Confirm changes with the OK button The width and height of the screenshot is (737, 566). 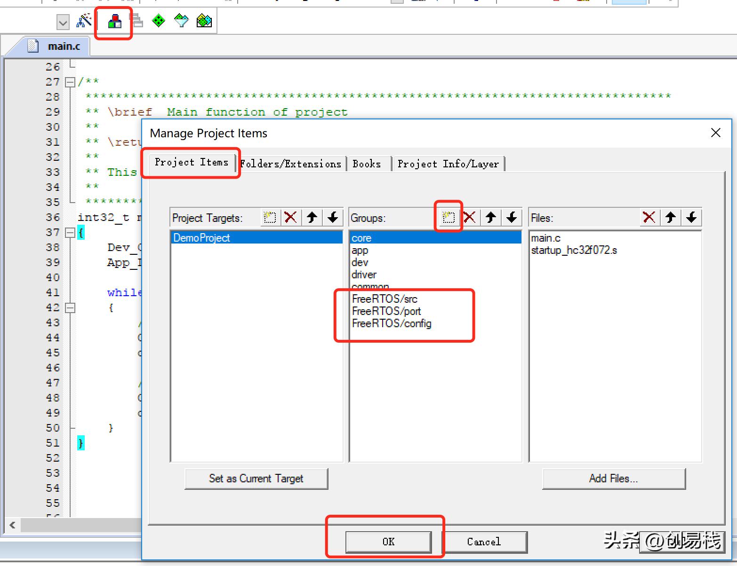tap(388, 542)
